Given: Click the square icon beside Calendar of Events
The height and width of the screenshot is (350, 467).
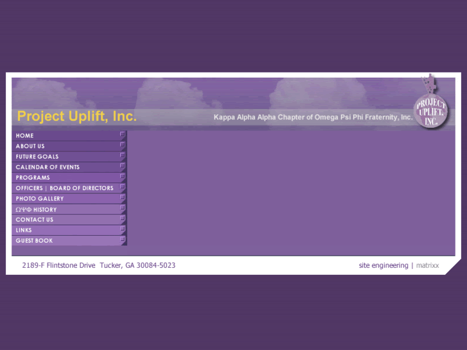Looking at the screenshot, I should click(x=122, y=165).
